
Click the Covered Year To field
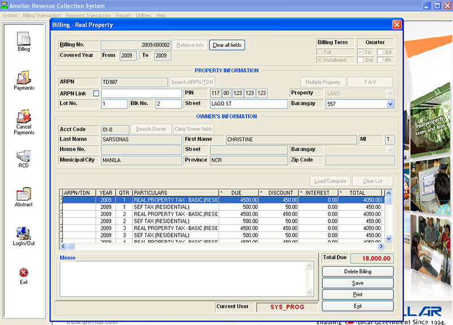(163, 55)
